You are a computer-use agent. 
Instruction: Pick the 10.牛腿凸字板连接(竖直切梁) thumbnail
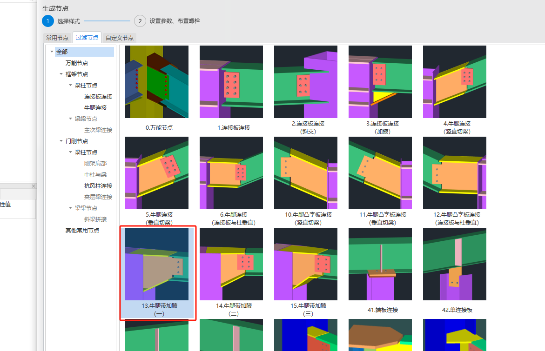coord(305,173)
